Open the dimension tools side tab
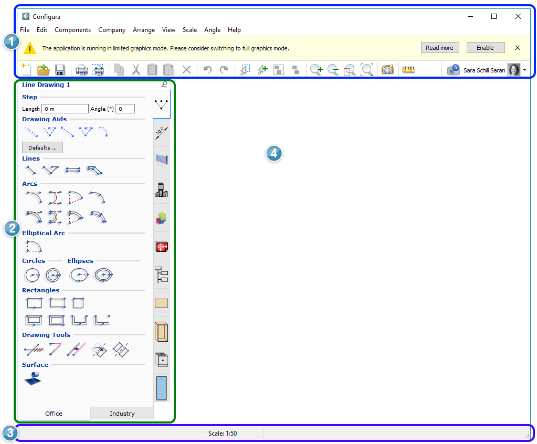This screenshot has height=444, width=537. [161, 132]
